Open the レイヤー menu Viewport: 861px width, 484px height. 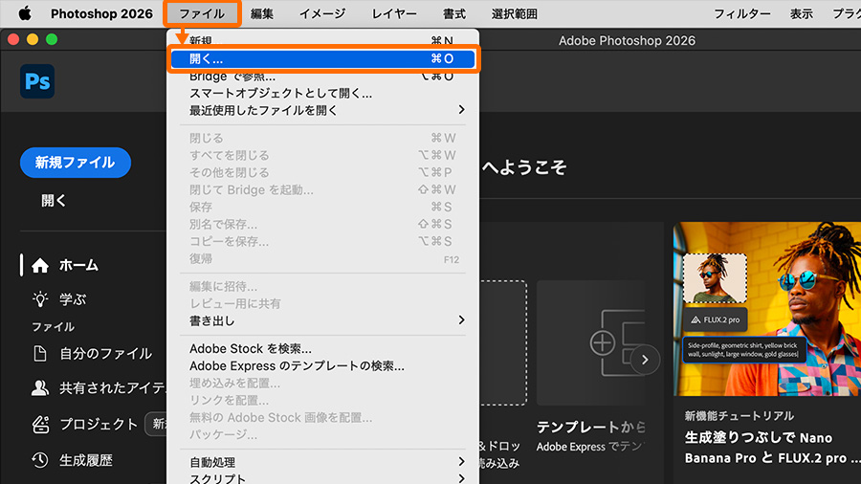click(394, 13)
